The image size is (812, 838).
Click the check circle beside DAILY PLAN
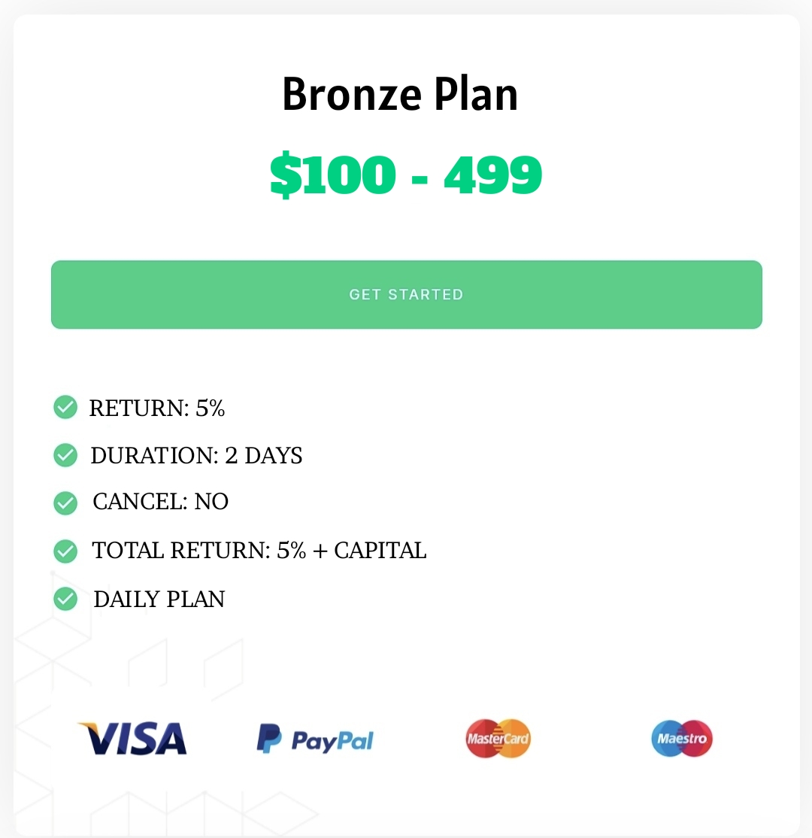point(65,600)
